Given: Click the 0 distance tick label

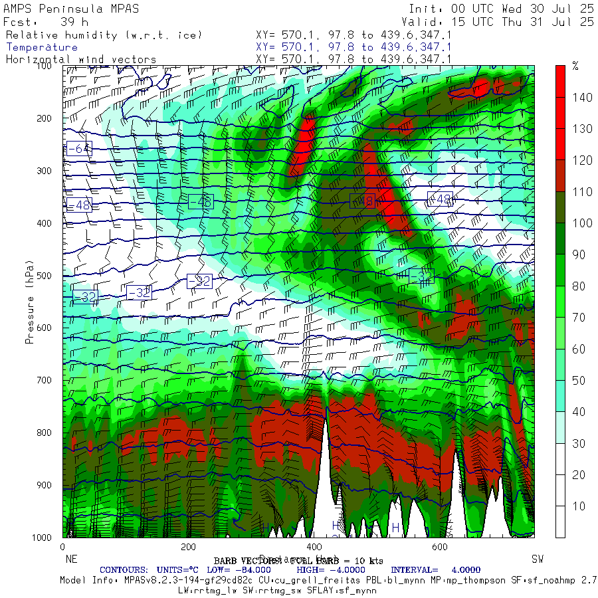Looking at the screenshot, I should [63, 548].
